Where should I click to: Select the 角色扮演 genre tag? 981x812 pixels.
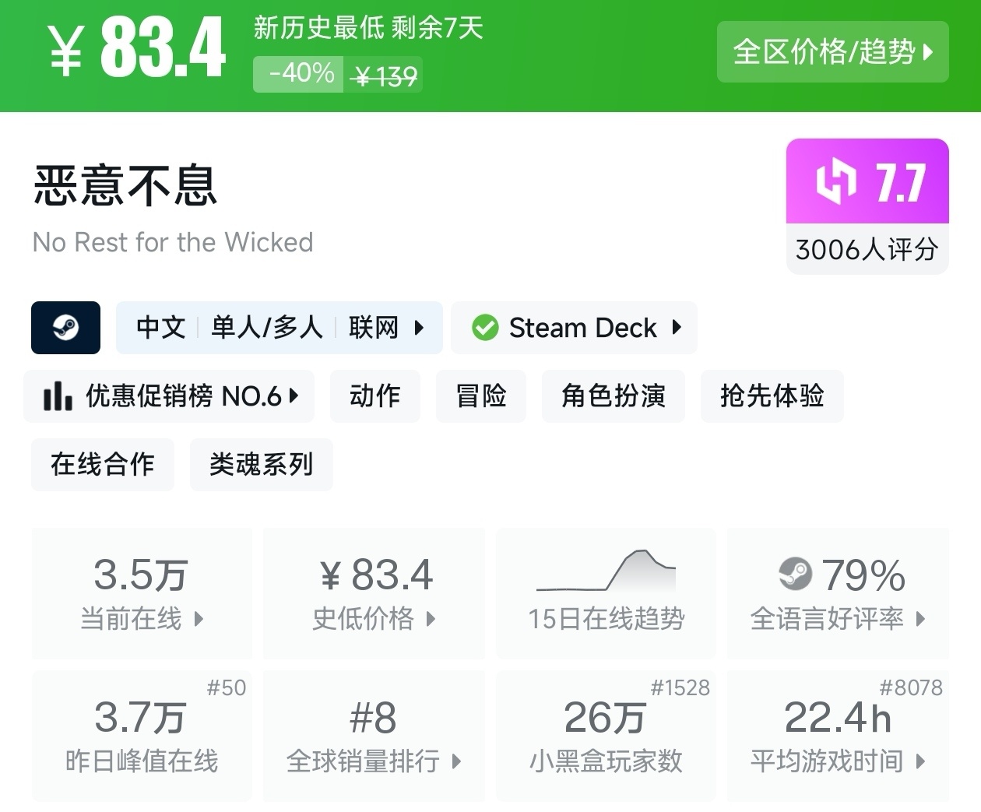click(x=613, y=396)
